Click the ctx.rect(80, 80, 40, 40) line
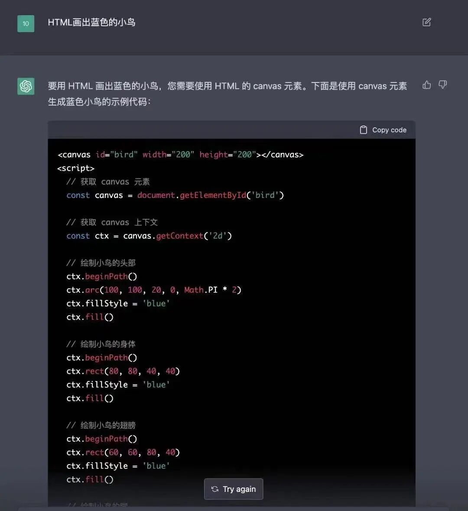Image resolution: width=468 pixels, height=511 pixels. [123, 371]
